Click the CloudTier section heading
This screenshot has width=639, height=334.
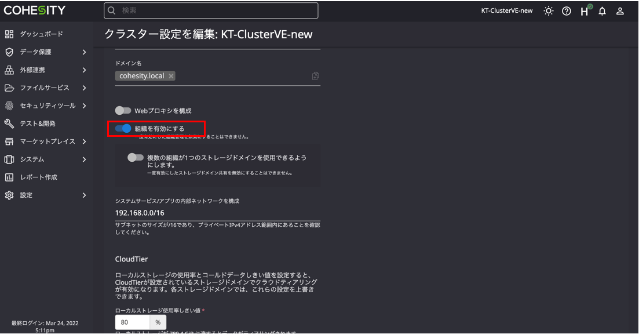(132, 259)
